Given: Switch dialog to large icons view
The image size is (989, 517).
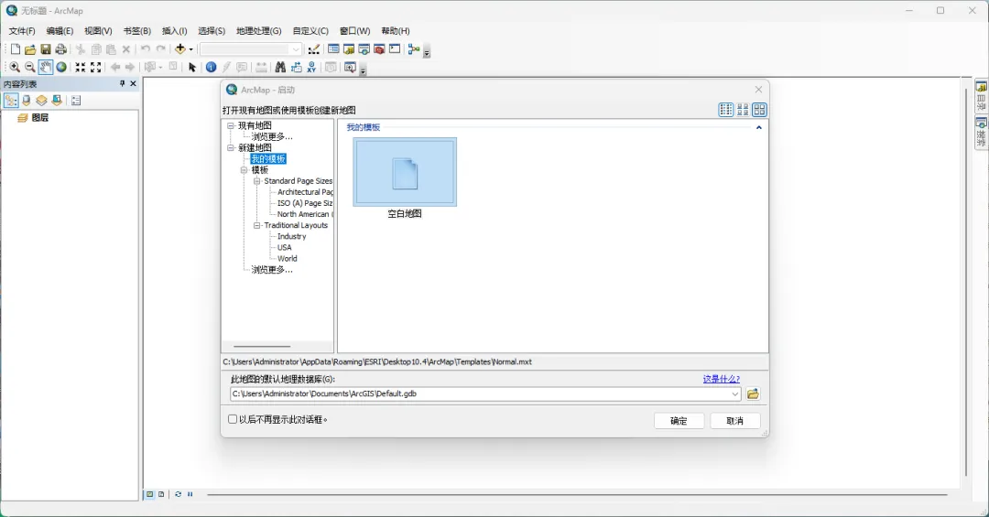Looking at the screenshot, I should coord(759,110).
